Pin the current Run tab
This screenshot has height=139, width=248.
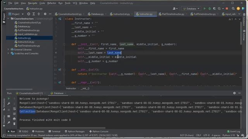pyautogui.click(x=9, y=123)
